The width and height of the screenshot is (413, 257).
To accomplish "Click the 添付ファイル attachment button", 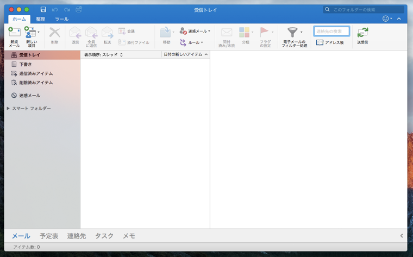I will coord(134,42).
